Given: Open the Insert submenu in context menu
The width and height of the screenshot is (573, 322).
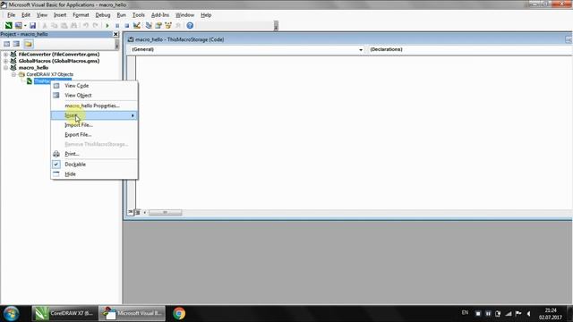Looking at the screenshot, I should point(94,115).
